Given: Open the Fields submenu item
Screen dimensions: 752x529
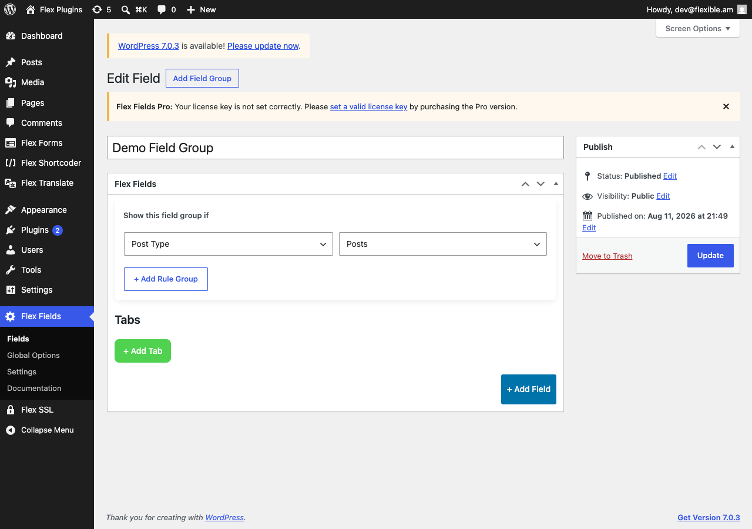Looking at the screenshot, I should [x=18, y=339].
